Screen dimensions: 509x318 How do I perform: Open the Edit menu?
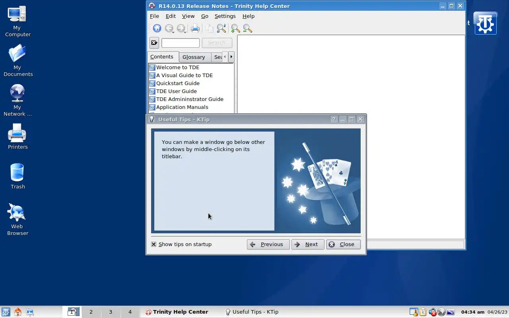pyautogui.click(x=171, y=16)
